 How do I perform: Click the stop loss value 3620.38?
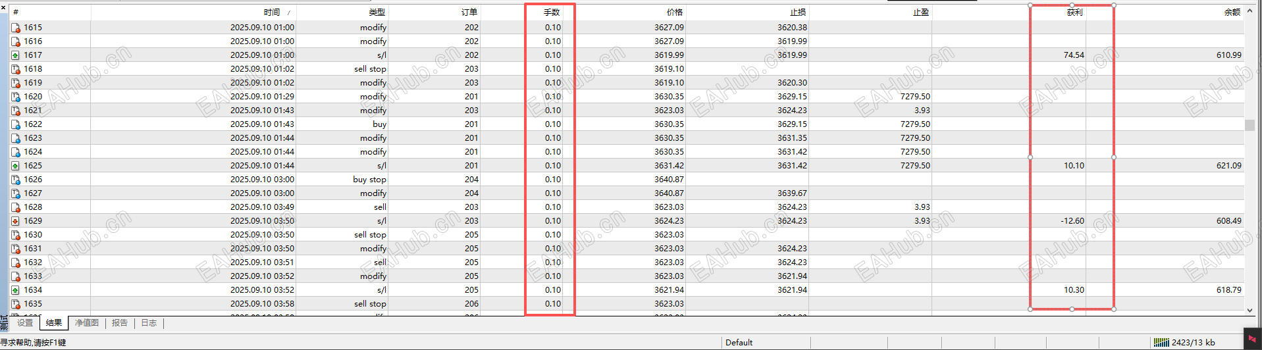[792, 28]
